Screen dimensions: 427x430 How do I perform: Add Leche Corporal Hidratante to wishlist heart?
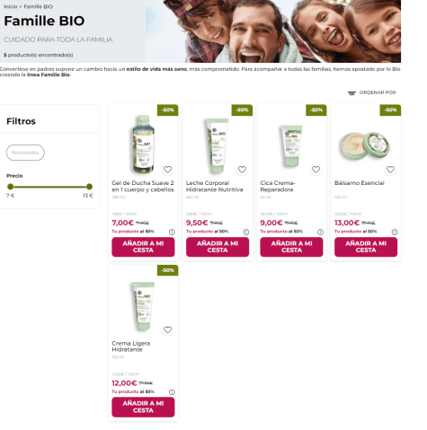click(242, 170)
